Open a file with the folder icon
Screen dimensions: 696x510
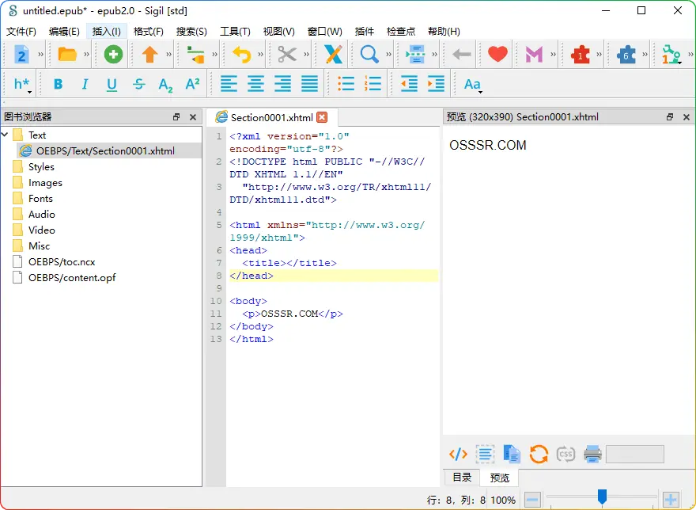tap(67, 55)
